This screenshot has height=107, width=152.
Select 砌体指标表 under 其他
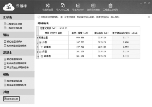coord(11,99)
